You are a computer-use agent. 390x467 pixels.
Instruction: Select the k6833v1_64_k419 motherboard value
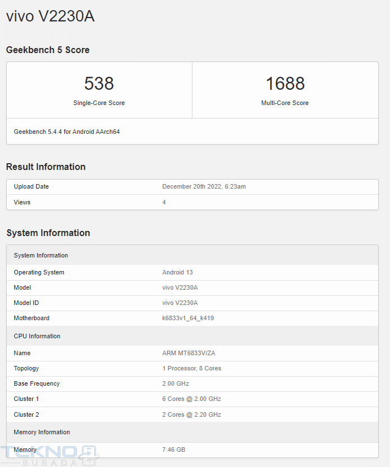(x=188, y=318)
